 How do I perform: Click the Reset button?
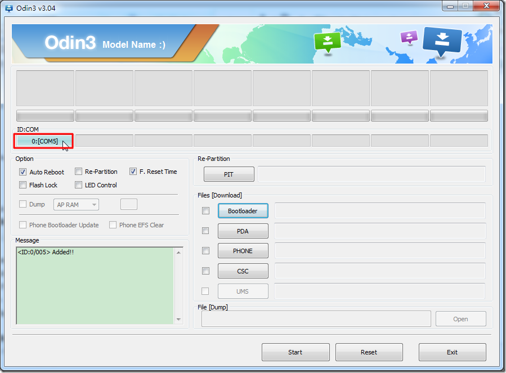369,352
